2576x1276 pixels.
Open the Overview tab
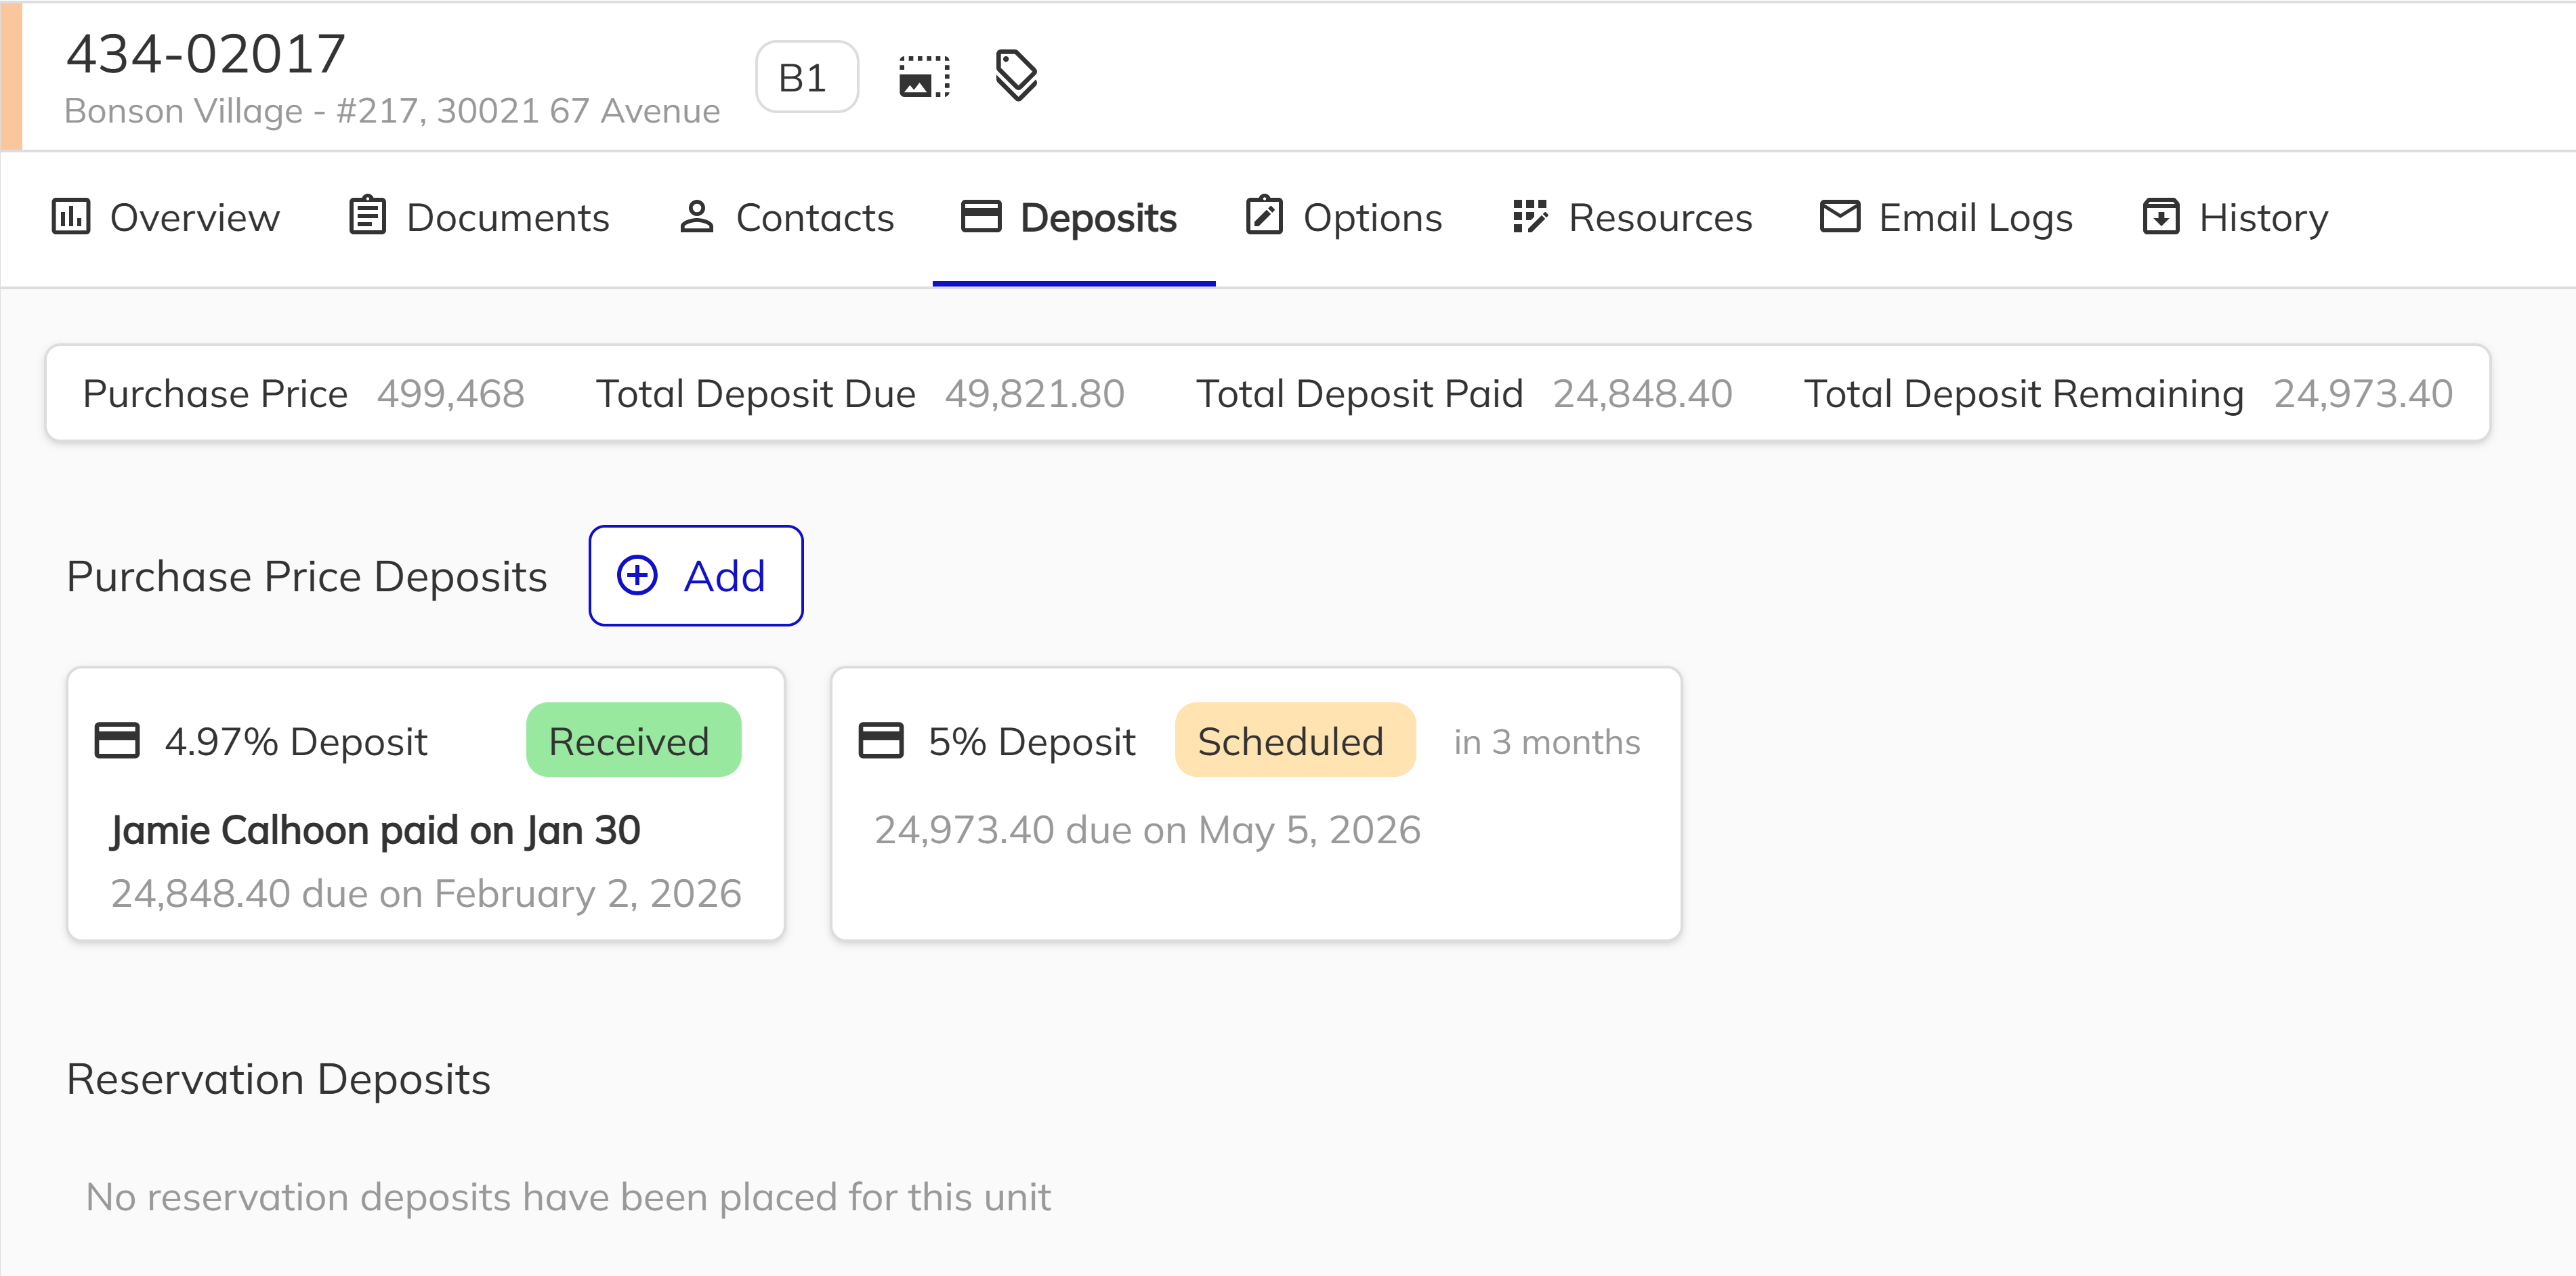click(166, 217)
